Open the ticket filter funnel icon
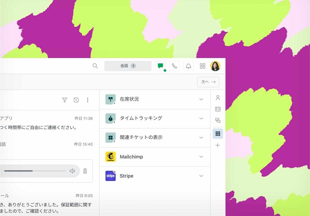This screenshot has width=310, height=216. pyautogui.click(x=65, y=100)
